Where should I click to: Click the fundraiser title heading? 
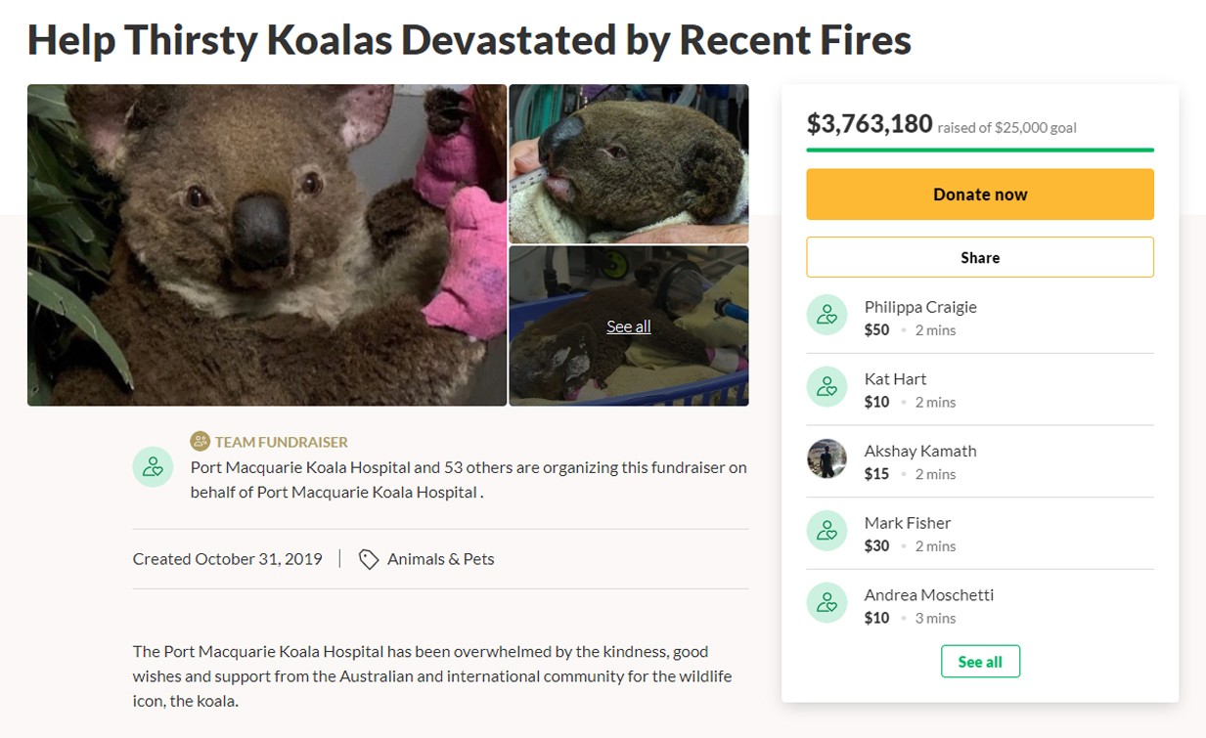[469, 40]
